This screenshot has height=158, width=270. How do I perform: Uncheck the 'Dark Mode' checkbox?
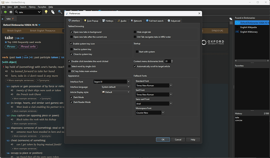tap(71, 97)
